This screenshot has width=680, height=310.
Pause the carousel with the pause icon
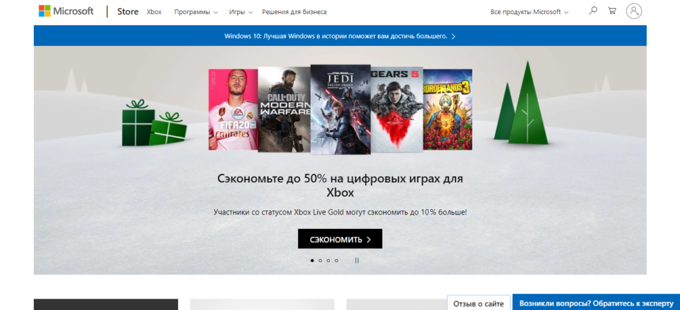pyautogui.click(x=357, y=261)
